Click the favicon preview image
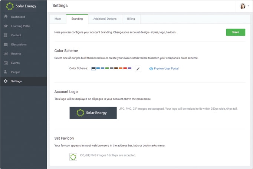 pos(73,157)
